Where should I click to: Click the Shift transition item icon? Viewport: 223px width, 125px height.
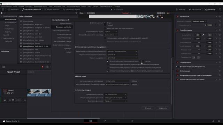(x=21, y=46)
